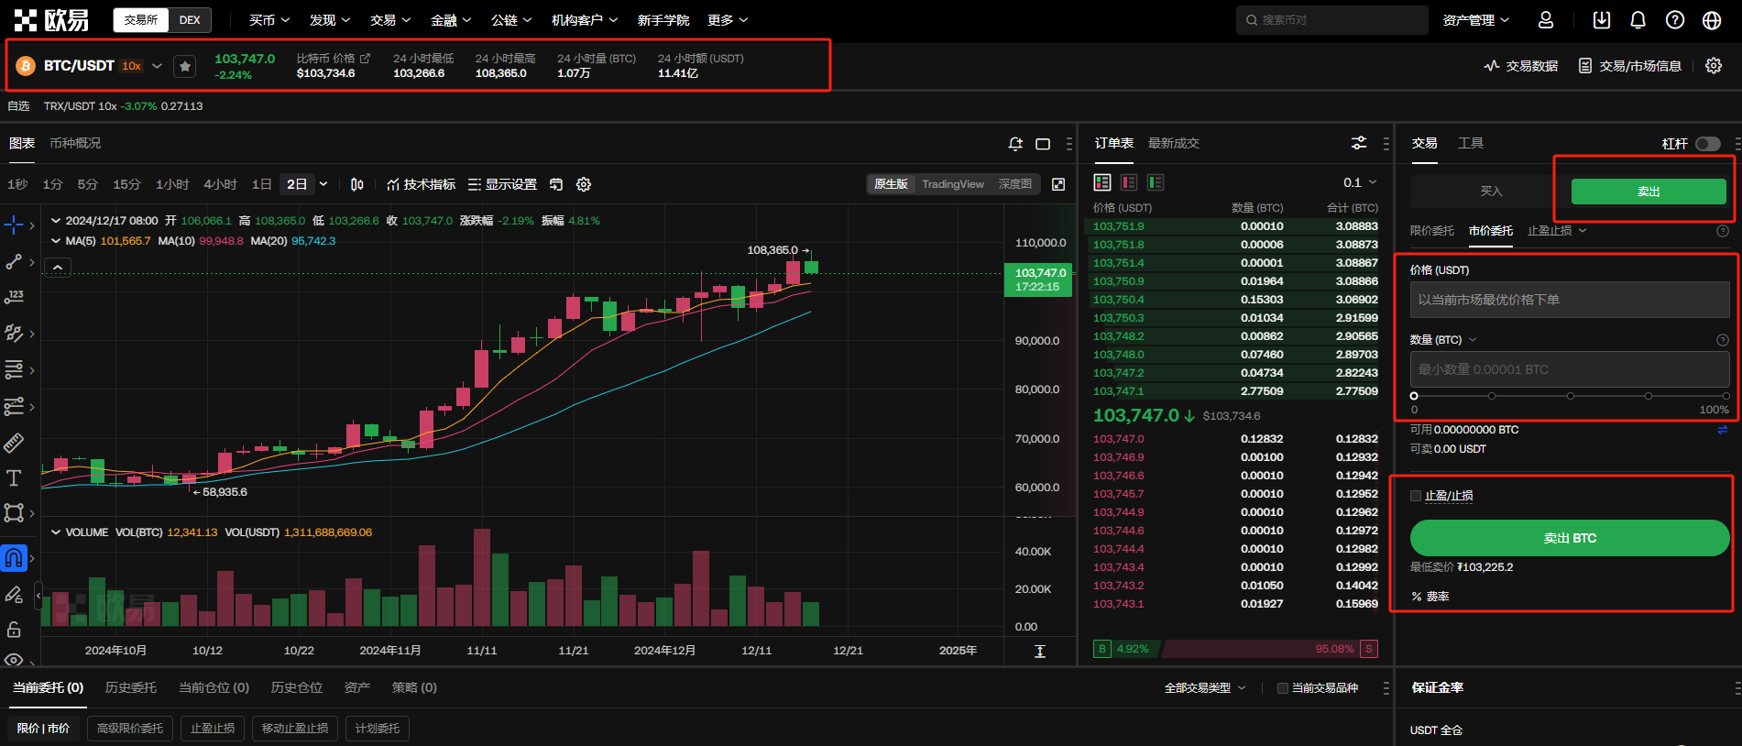
Task: Open the 工具 tab in trade panel
Action: pos(1471,144)
